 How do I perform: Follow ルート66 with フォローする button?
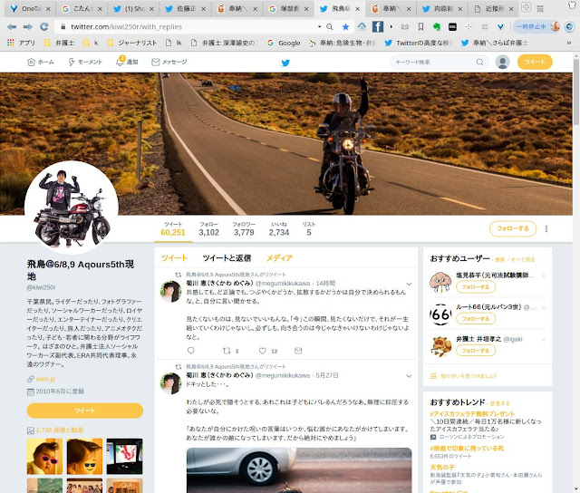[476, 319]
